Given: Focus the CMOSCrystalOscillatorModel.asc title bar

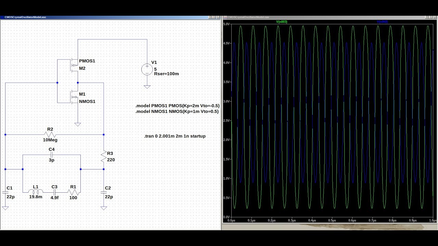Looking at the screenshot, I should 110,17.
